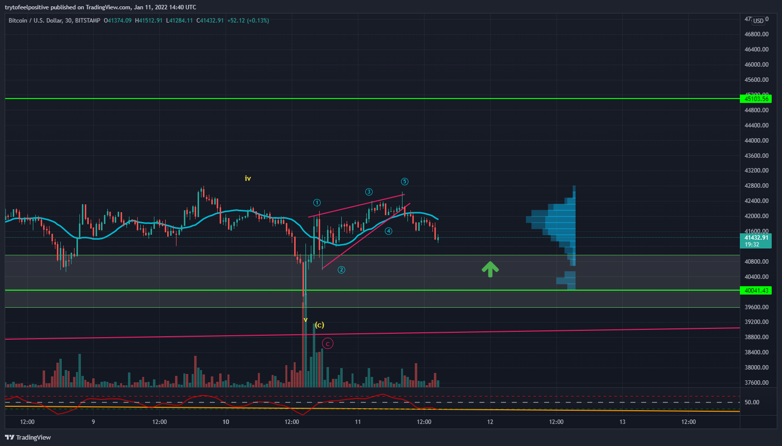Click the green 40041.43 price label
Viewport: 782px width, 446px height.
pos(756,291)
